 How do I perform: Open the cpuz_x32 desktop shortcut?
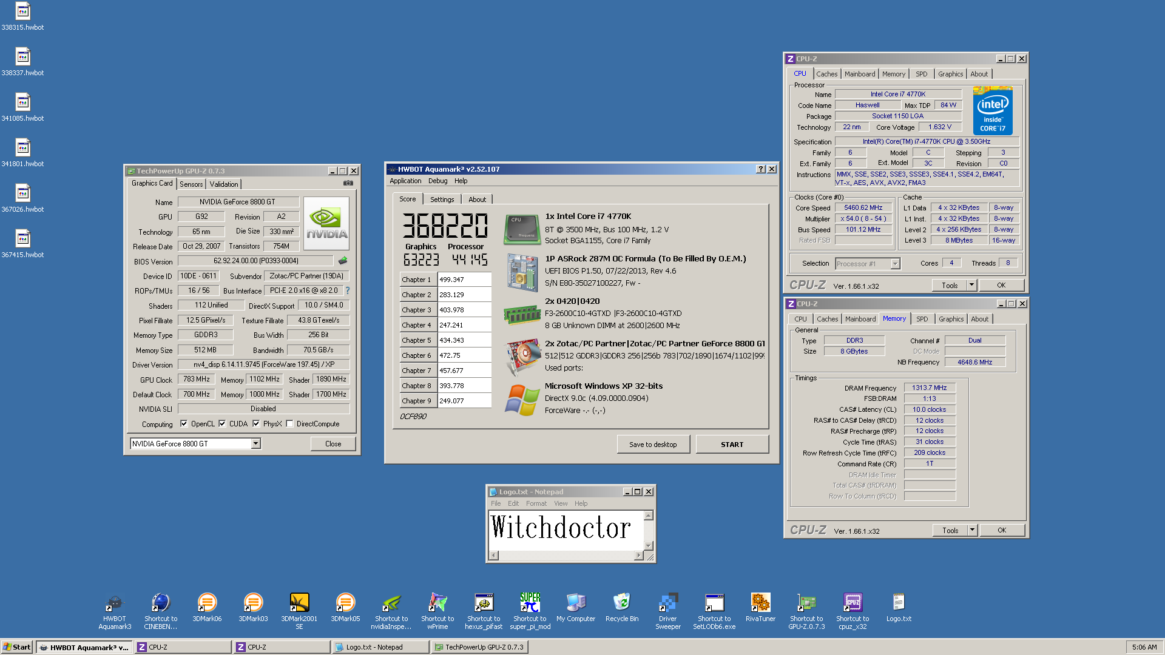853,611
